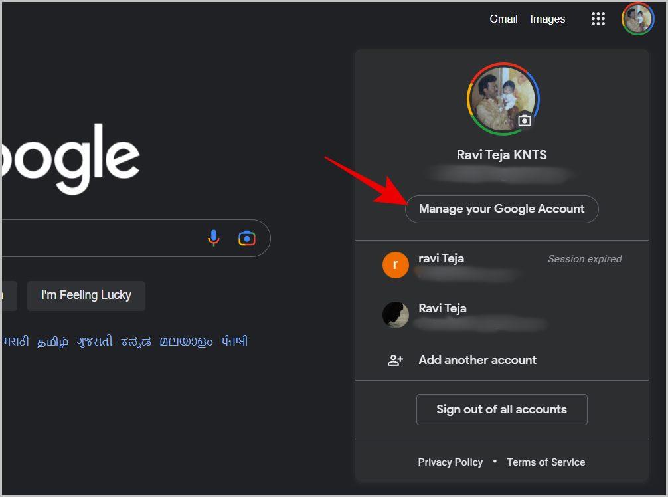
Task: Open Terms of Service link
Action: pyautogui.click(x=546, y=462)
